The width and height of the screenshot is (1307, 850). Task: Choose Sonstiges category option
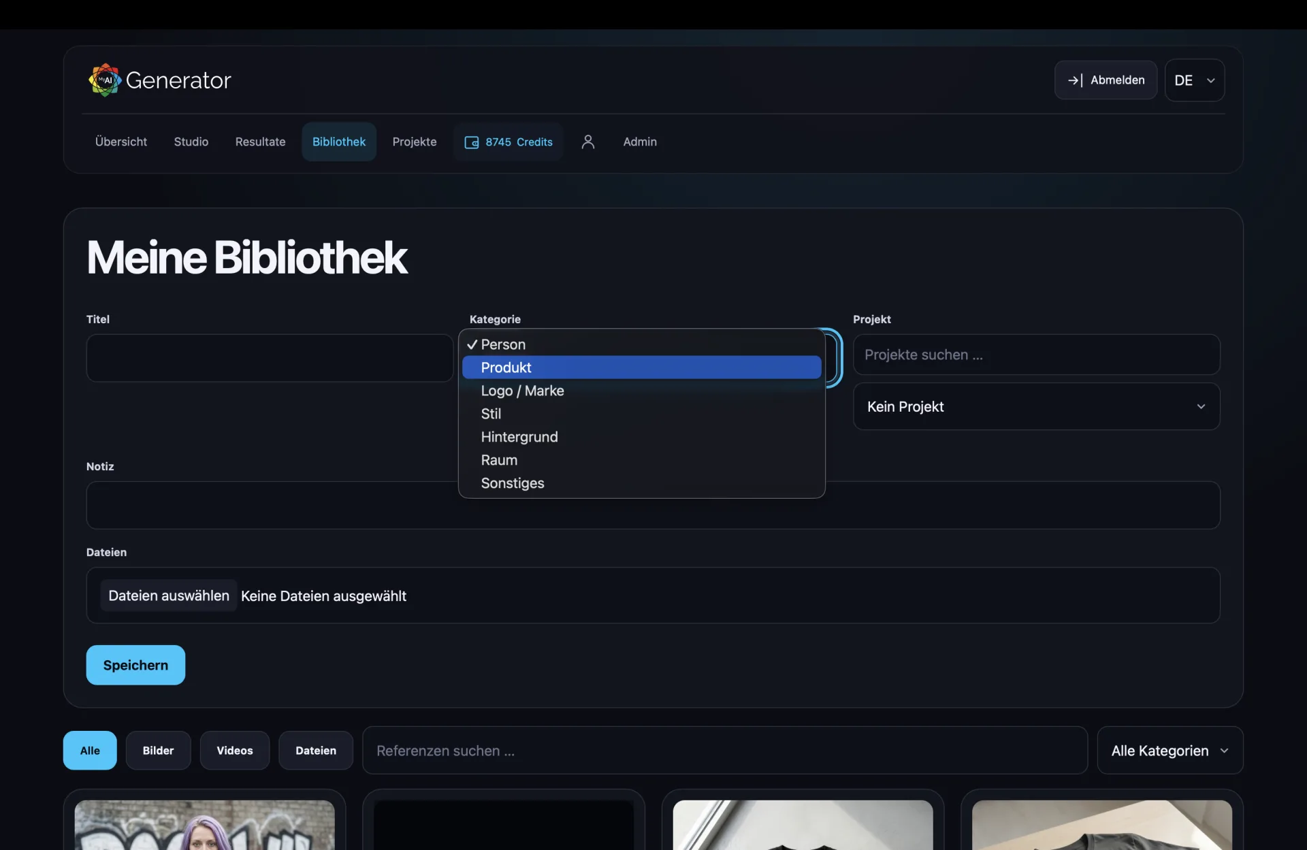(642, 483)
